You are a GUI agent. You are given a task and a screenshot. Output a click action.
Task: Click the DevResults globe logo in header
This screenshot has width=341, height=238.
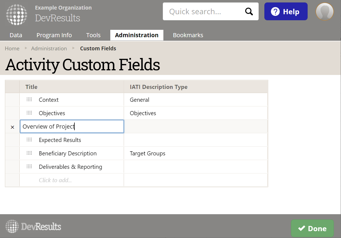[17, 14]
